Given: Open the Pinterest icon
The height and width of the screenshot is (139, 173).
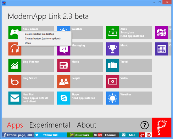Looking at the screenshot, I should (148, 135).
